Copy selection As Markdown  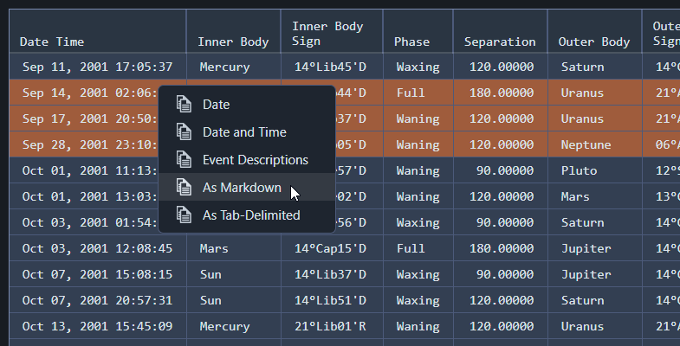[247, 188]
